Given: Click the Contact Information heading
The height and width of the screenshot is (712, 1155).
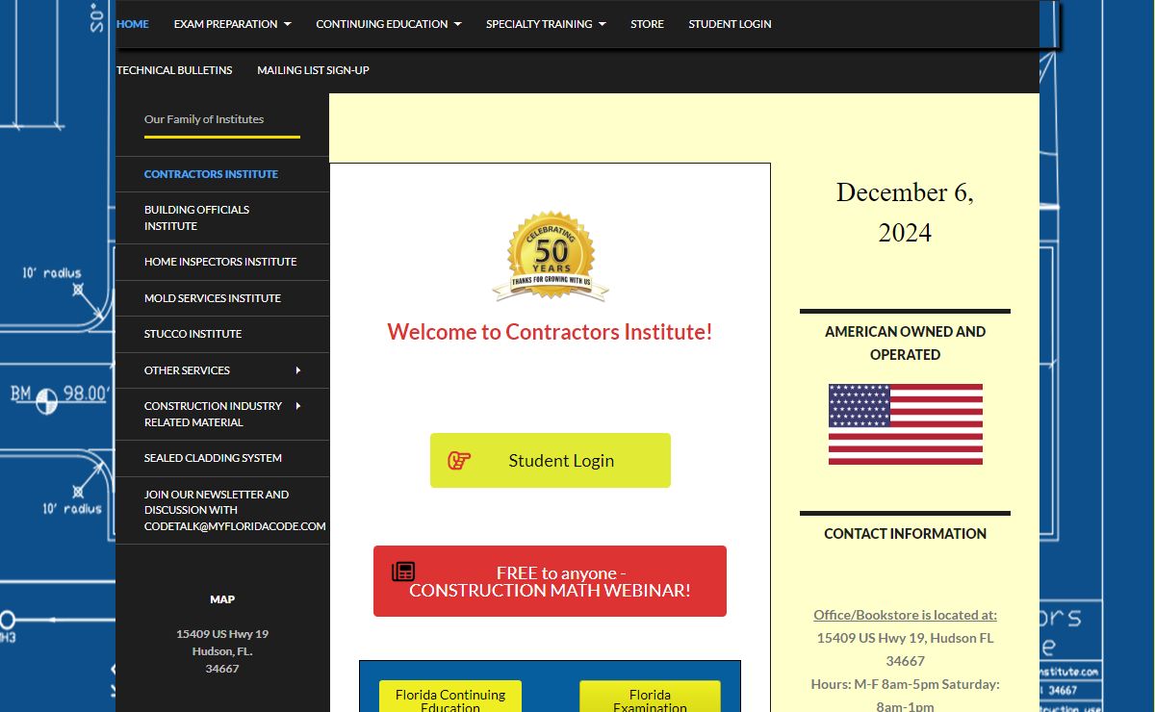Looking at the screenshot, I should tap(905, 533).
